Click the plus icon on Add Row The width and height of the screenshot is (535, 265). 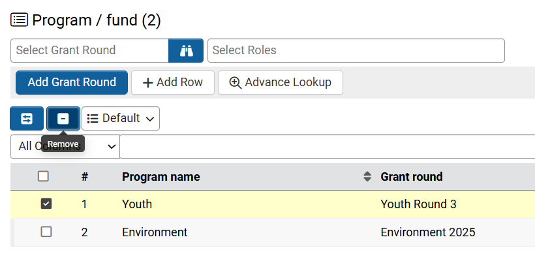click(148, 83)
